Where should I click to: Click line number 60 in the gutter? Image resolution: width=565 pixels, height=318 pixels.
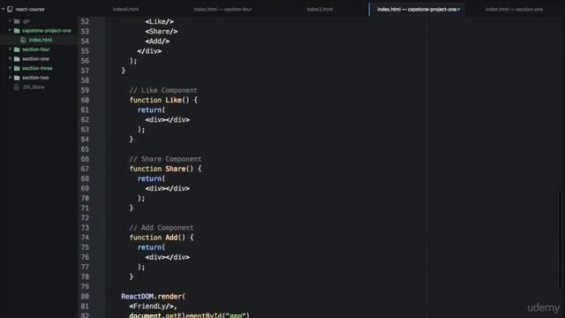pyautogui.click(x=85, y=100)
